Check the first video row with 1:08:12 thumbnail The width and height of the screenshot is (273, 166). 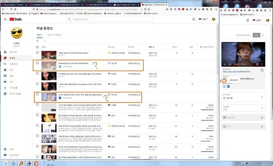tap(38, 53)
